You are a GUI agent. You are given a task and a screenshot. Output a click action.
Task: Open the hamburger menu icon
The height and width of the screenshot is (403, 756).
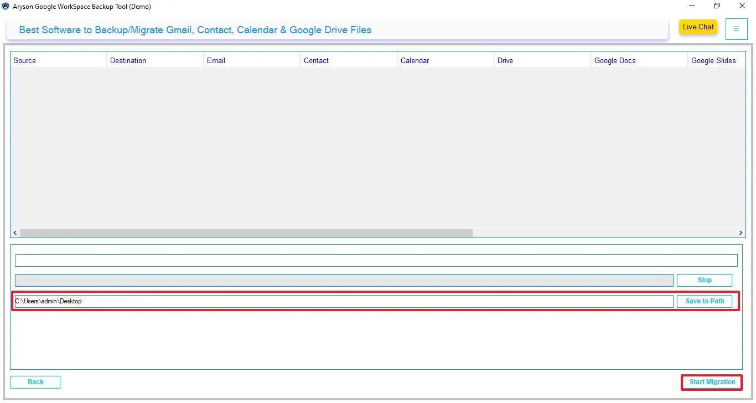pyautogui.click(x=736, y=28)
